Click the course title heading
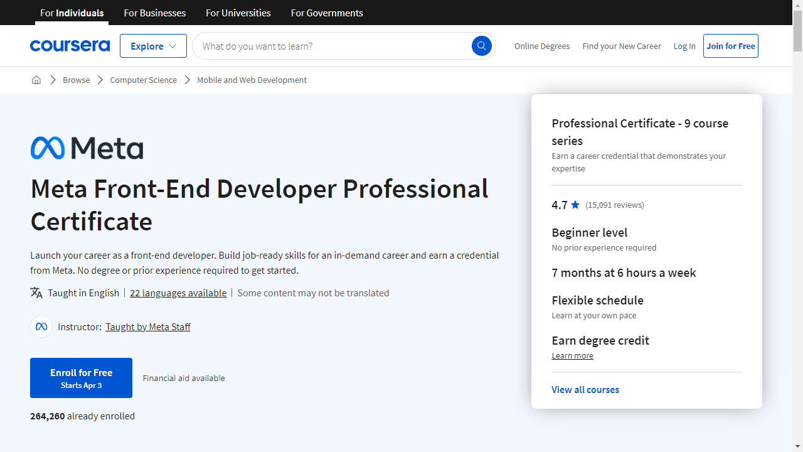Image resolution: width=803 pixels, height=452 pixels. 259,205
